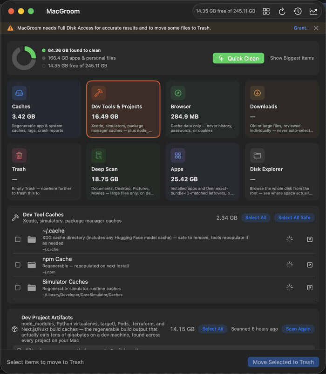Open the disk usage chart icon
Viewport: 326px width, 374px height.
[313, 11]
